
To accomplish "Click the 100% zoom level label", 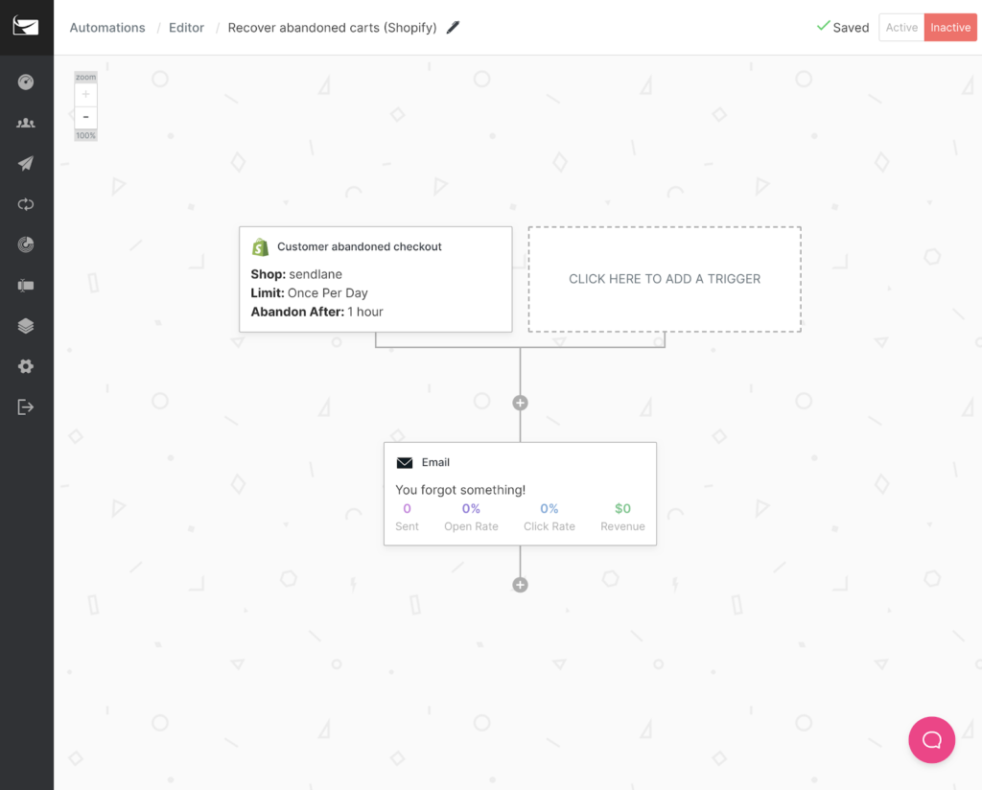I will 85,135.
